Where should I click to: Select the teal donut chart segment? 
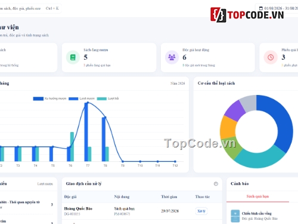260,159
